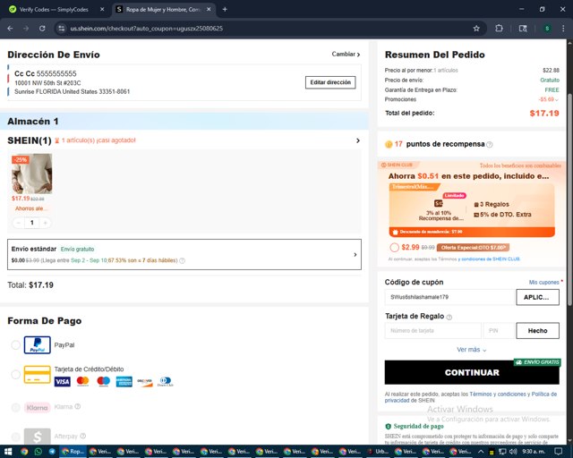Go back to the previous page
Image resolution: width=573 pixels, height=458 pixels.
[10, 29]
